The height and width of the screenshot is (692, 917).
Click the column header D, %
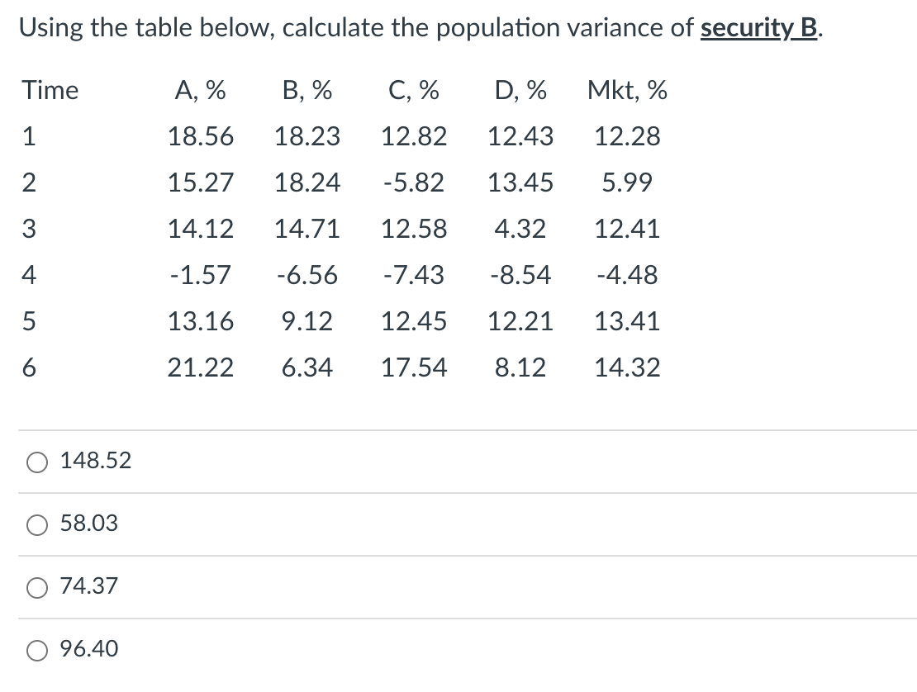(520, 91)
